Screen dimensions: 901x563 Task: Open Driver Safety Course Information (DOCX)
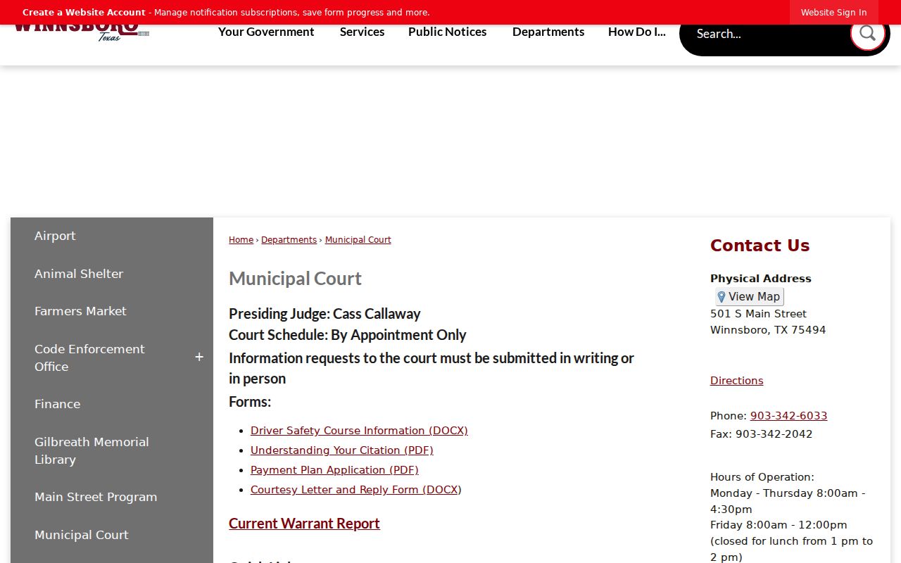(359, 431)
